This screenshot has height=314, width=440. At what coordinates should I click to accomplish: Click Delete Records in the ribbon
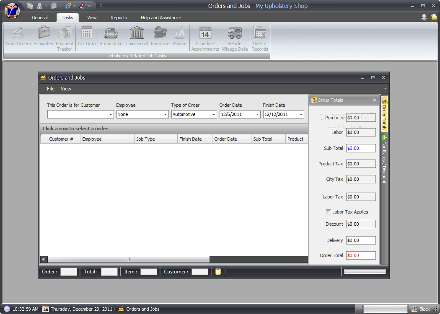coord(259,39)
